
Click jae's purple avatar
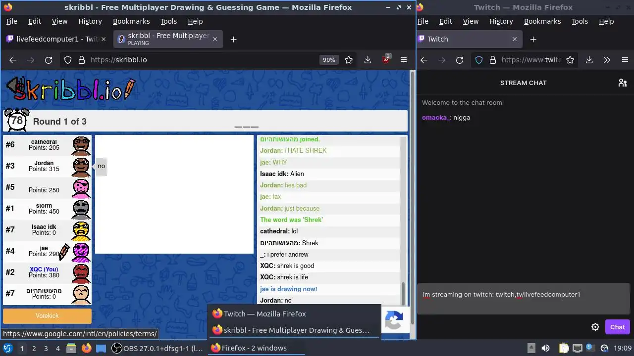click(x=81, y=252)
